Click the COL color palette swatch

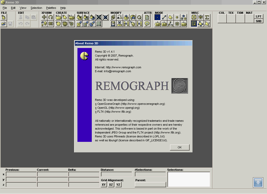(222, 19)
